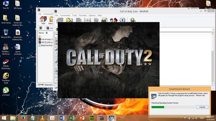Image resolution: width=216 pixels, height=121 pixels.
Task: Switch to Excel on the taskbar
Action: coord(72,118)
